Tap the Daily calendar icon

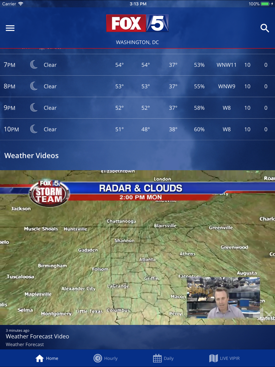157,358
